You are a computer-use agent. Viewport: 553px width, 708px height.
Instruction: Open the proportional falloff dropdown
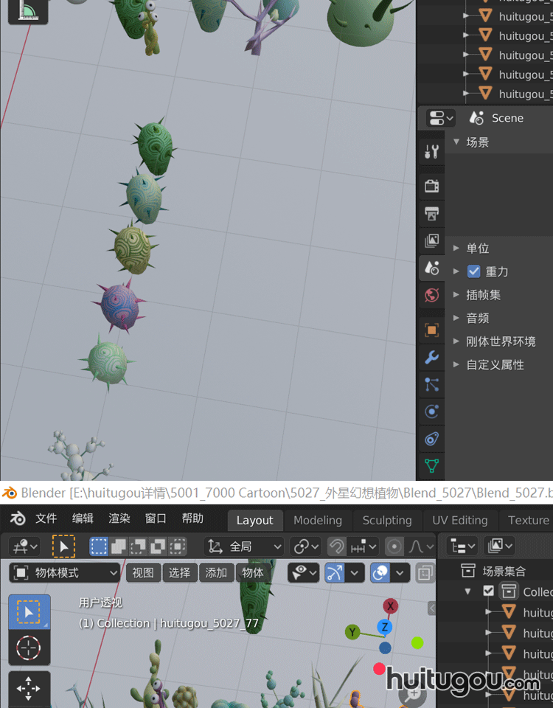pos(420,546)
